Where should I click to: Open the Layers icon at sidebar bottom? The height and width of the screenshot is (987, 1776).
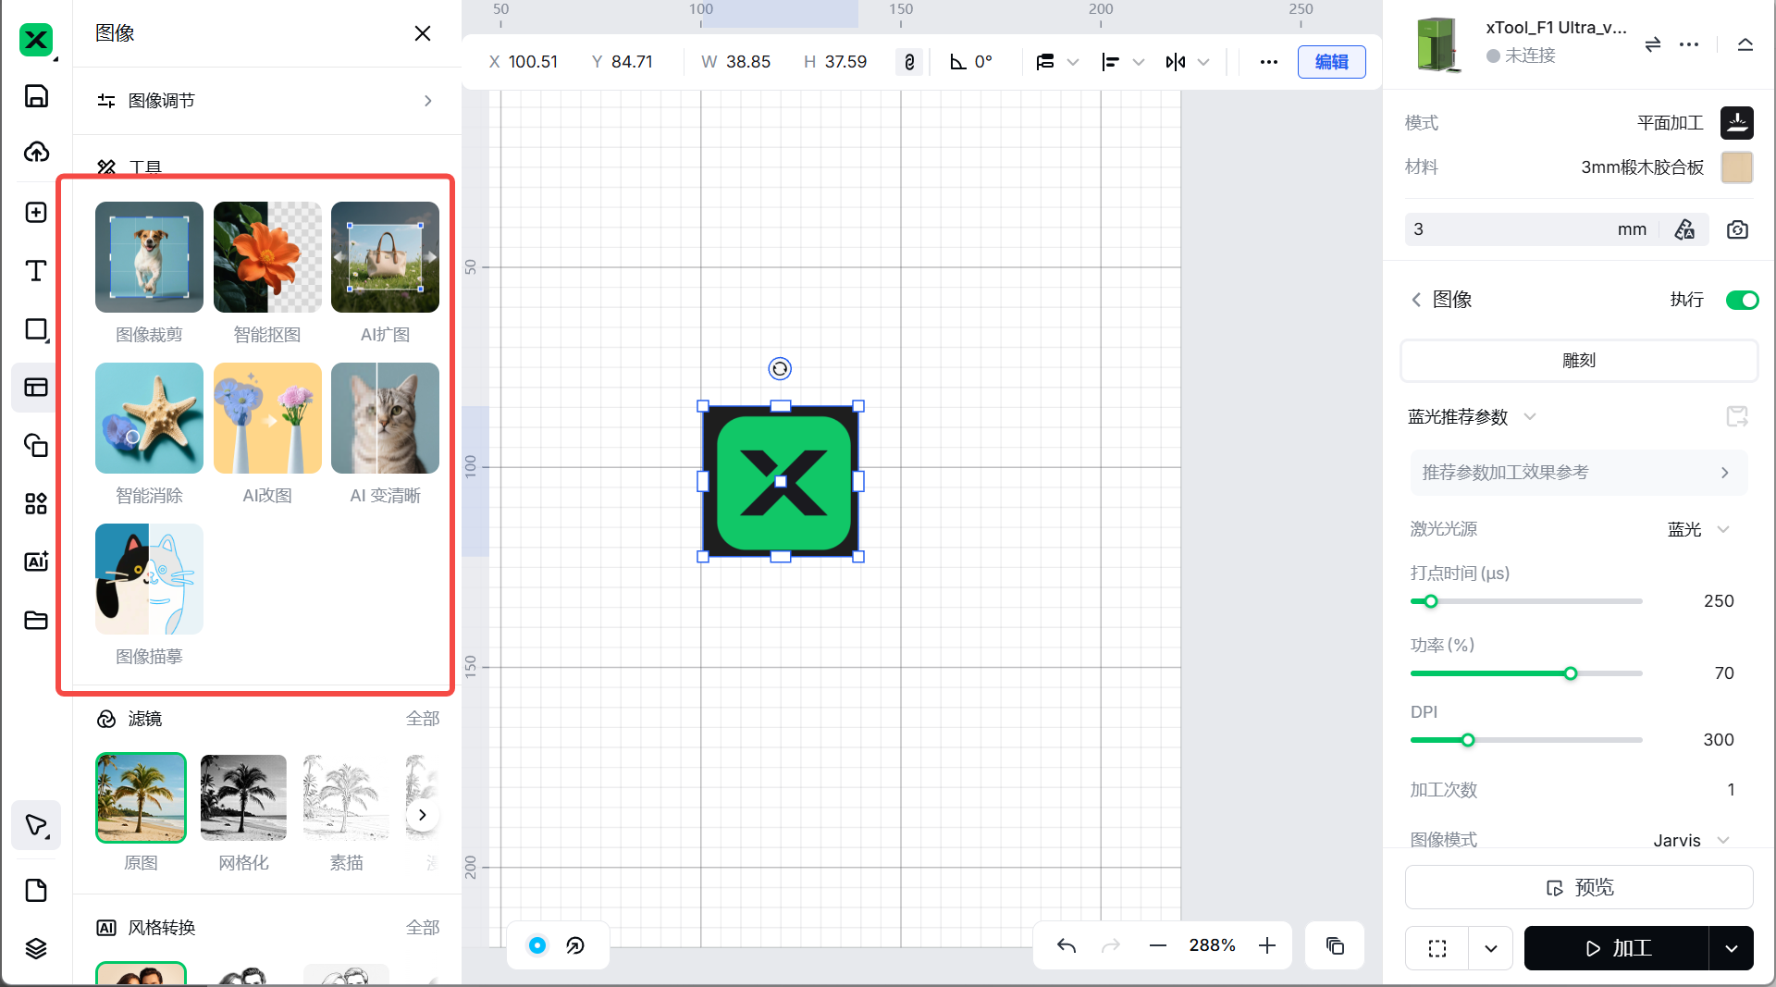point(36,948)
